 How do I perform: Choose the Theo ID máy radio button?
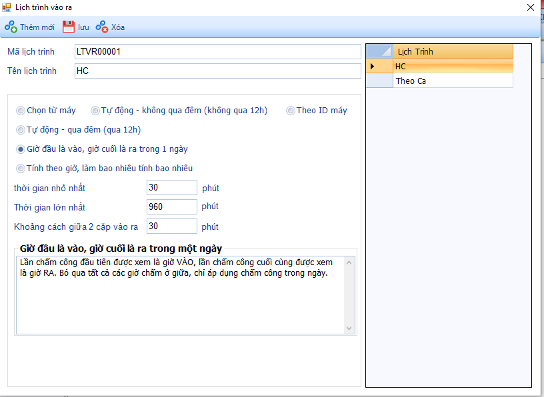(x=291, y=111)
